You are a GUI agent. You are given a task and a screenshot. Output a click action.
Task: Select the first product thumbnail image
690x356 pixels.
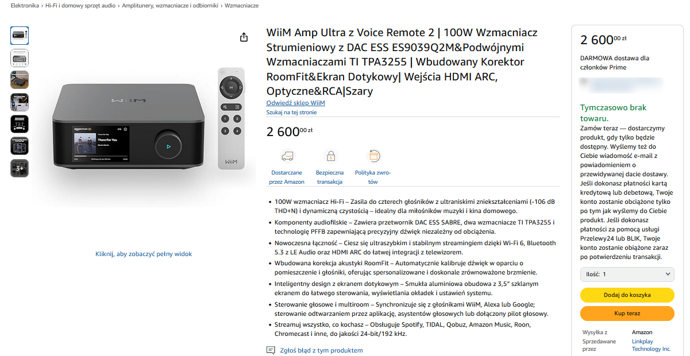pos(20,36)
